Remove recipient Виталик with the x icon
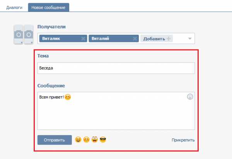The height and width of the screenshot is (159, 232). pyautogui.click(x=83, y=39)
